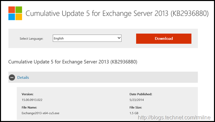The height and width of the screenshot is (122, 215).
Task: Click the Details link
Action: (x=23, y=77)
